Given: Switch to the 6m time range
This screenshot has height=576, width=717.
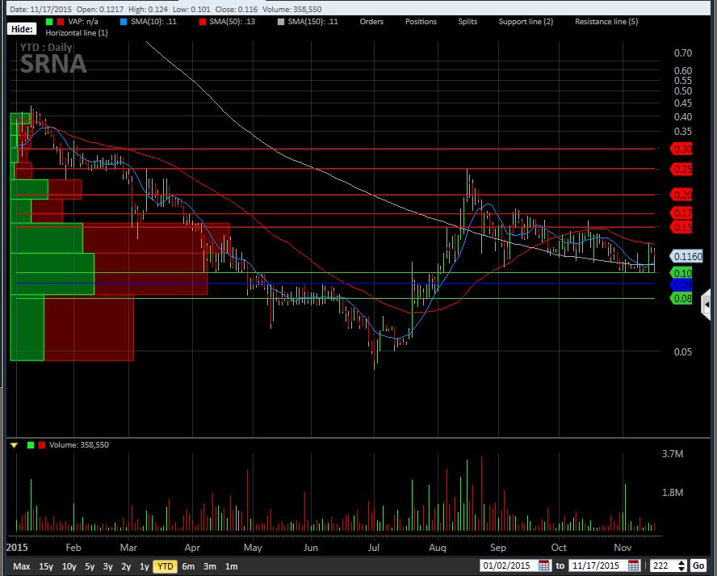Looking at the screenshot, I should [188, 566].
